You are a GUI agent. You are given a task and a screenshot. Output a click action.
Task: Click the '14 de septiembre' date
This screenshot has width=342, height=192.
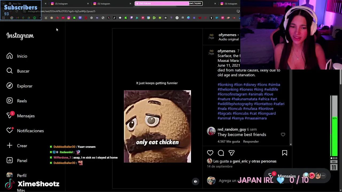(x=220, y=166)
